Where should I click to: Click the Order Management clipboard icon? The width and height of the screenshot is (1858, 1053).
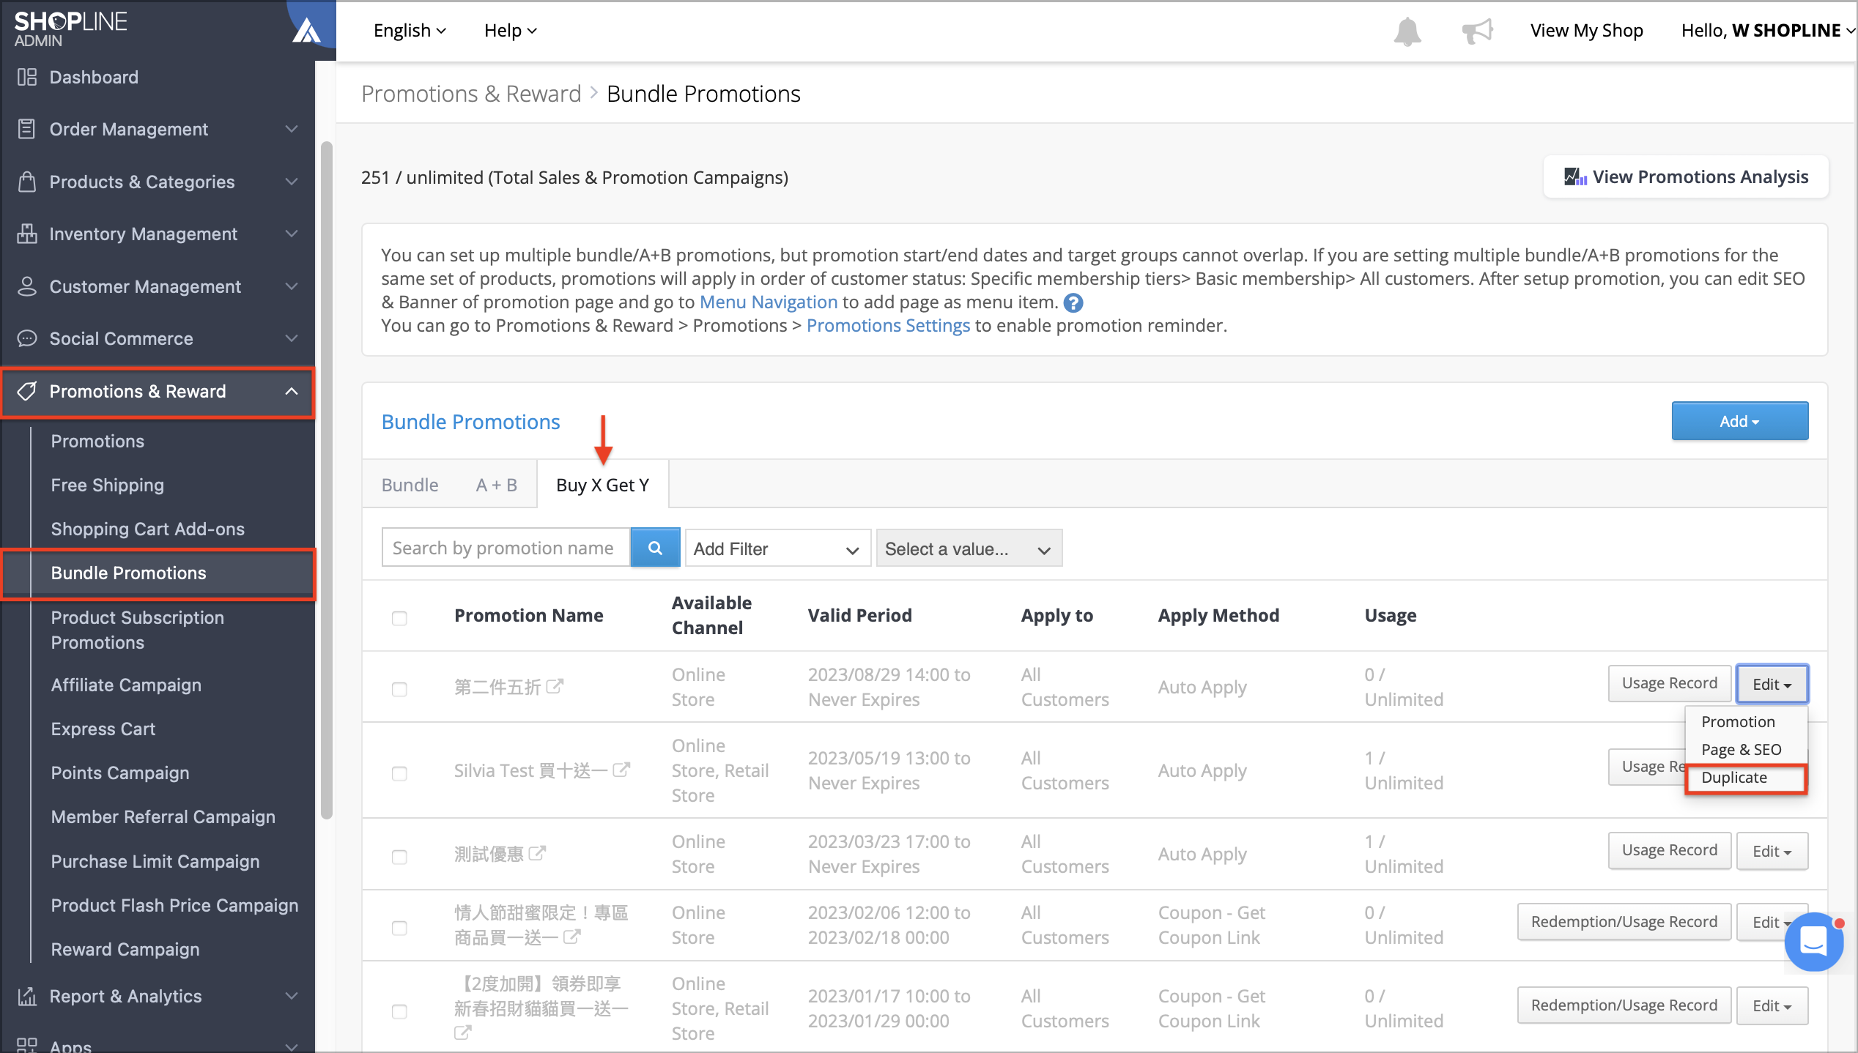point(27,129)
